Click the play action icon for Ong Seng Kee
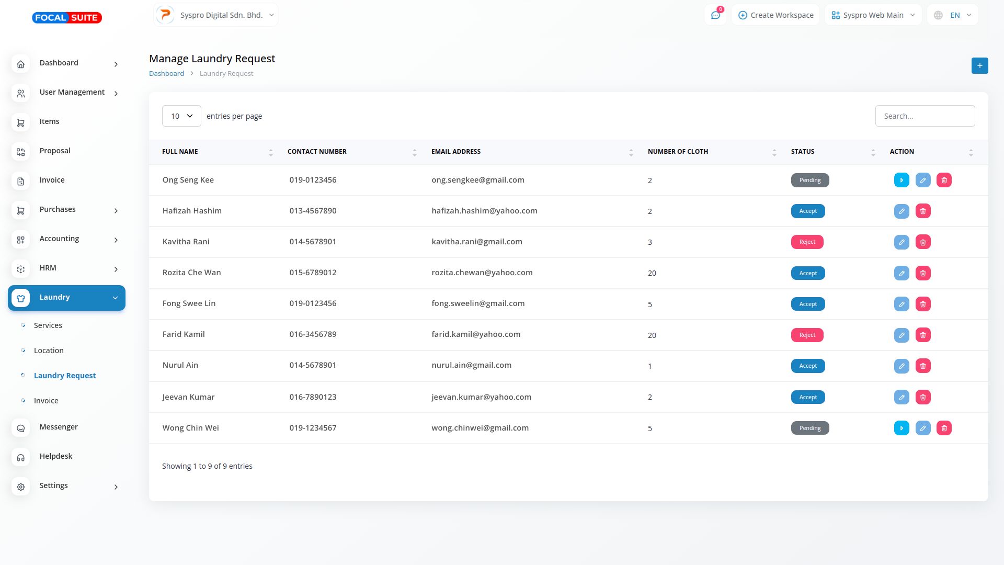The height and width of the screenshot is (565, 1004). pyautogui.click(x=902, y=180)
